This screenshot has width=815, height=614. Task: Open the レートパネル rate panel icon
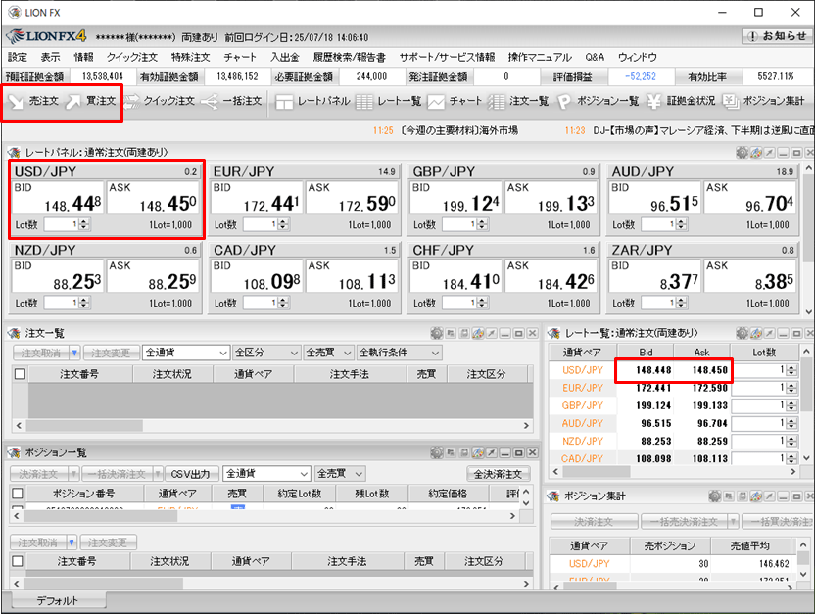point(312,101)
